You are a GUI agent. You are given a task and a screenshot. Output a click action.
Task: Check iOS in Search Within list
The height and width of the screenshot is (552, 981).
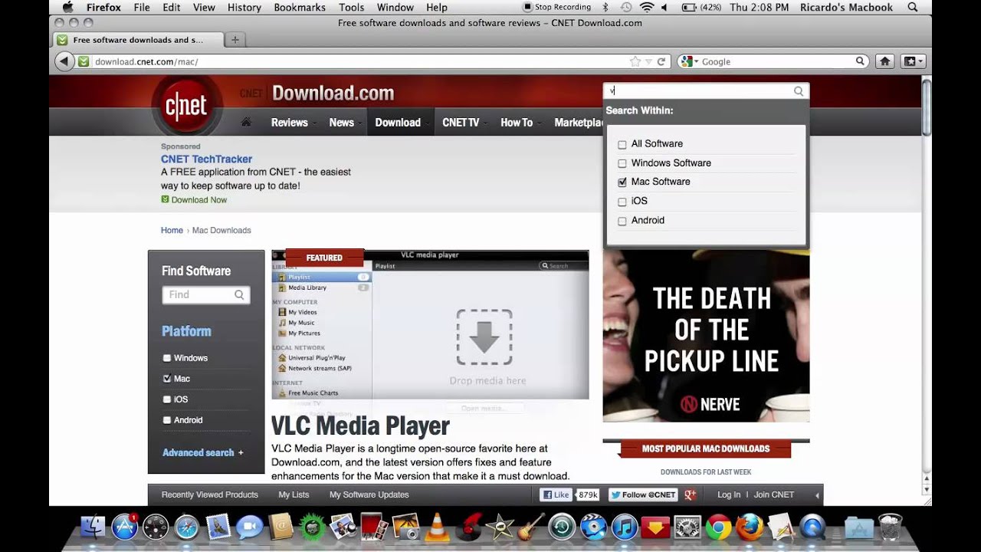pyautogui.click(x=622, y=202)
